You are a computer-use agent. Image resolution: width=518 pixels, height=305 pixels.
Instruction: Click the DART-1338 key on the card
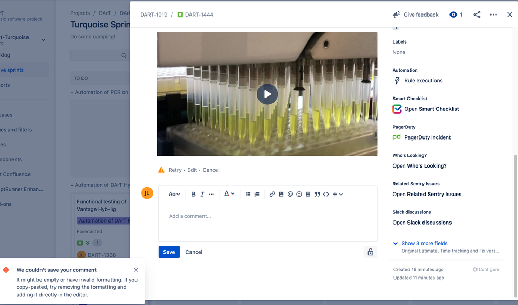click(102, 255)
